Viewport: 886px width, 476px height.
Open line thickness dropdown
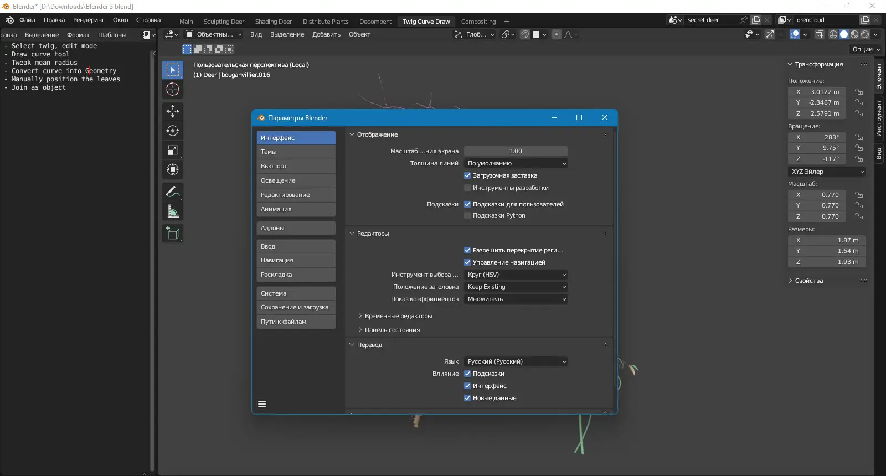516,163
